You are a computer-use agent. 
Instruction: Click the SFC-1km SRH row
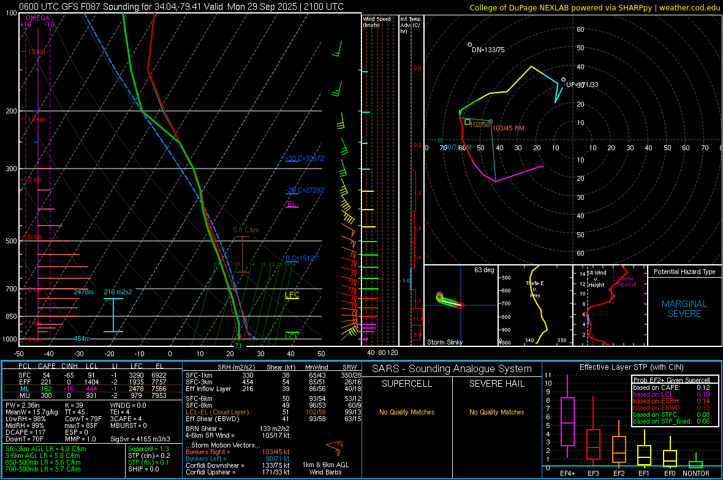(273, 375)
